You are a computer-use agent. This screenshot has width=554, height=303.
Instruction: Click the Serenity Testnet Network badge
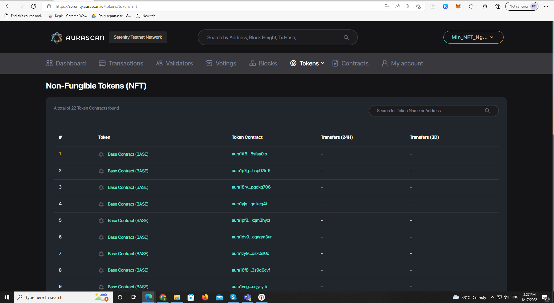(138, 37)
